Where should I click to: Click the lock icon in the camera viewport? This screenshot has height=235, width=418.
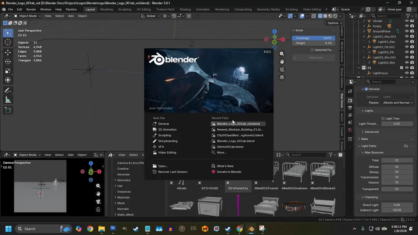tap(98, 209)
